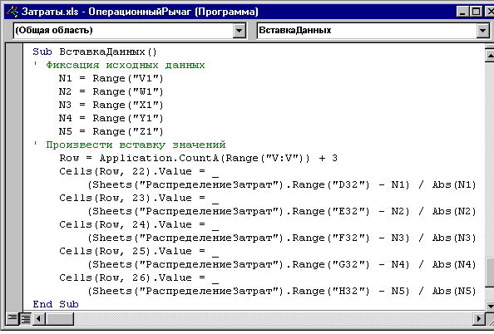Click the VBA module icon in title bar
The height and width of the screenshot is (334, 494).
pyautogui.click(x=12, y=12)
